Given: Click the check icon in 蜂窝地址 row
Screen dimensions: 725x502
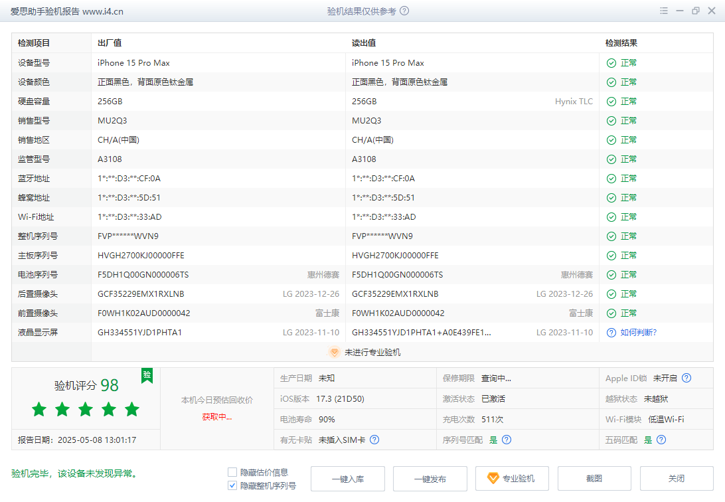Looking at the screenshot, I should tap(611, 198).
